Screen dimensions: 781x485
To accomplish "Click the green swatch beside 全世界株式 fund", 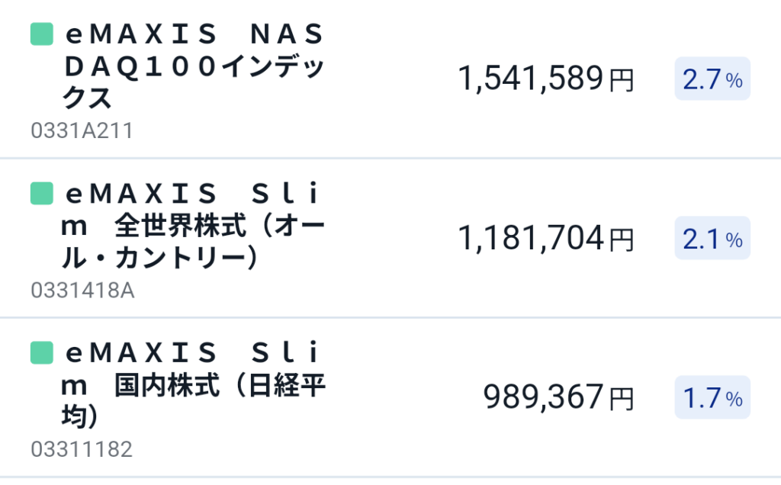I will pyautogui.click(x=41, y=194).
